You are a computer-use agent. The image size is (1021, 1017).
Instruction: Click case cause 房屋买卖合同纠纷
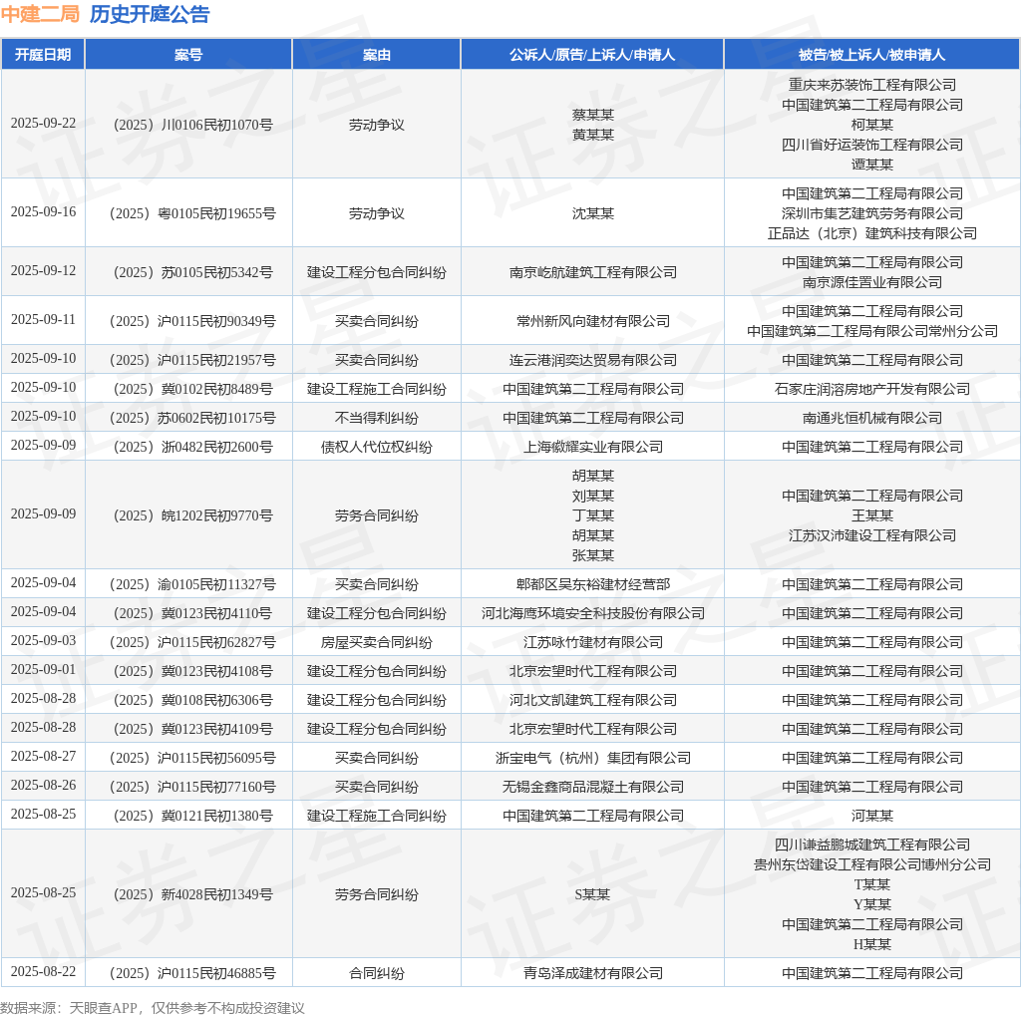(x=376, y=643)
